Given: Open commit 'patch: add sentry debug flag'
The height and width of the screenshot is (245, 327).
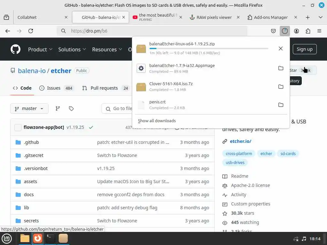Looking at the screenshot, I should coord(127,208).
